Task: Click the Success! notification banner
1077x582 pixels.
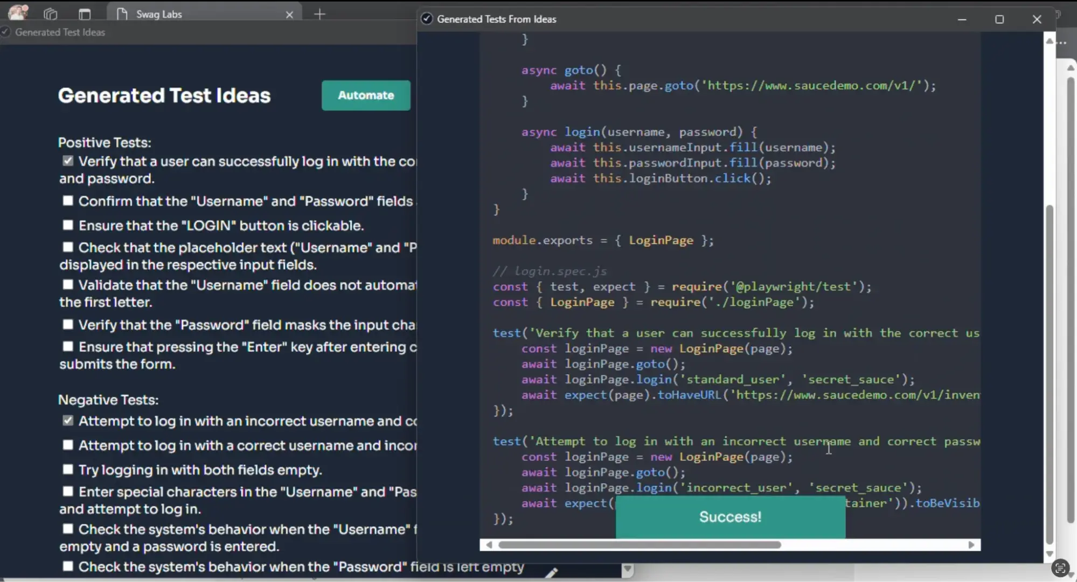Action: tap(730, 517)
